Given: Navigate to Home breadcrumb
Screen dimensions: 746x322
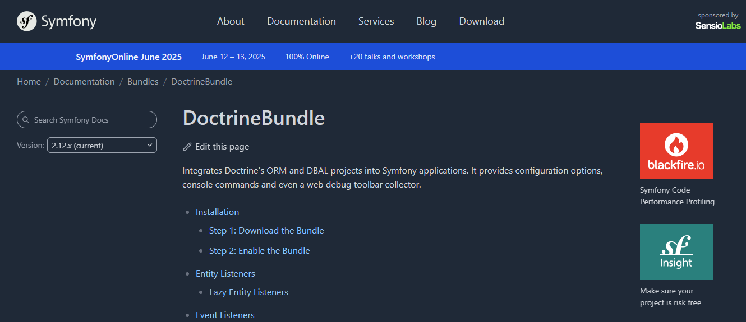Looking at the screenshot, I should pos(29,82).
